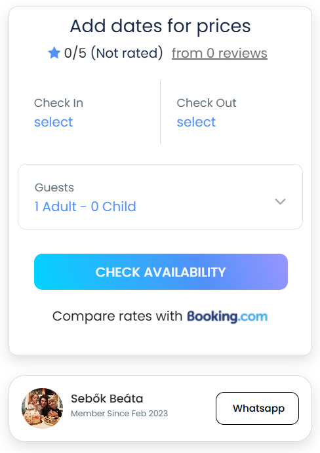Click the divider between check-in and check-out

click(x=161, y=112)
